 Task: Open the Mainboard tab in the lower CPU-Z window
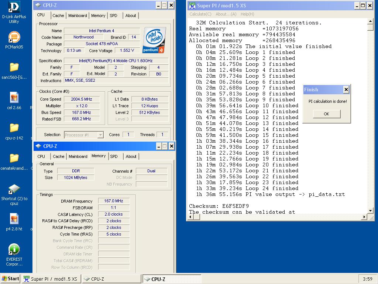78,156
